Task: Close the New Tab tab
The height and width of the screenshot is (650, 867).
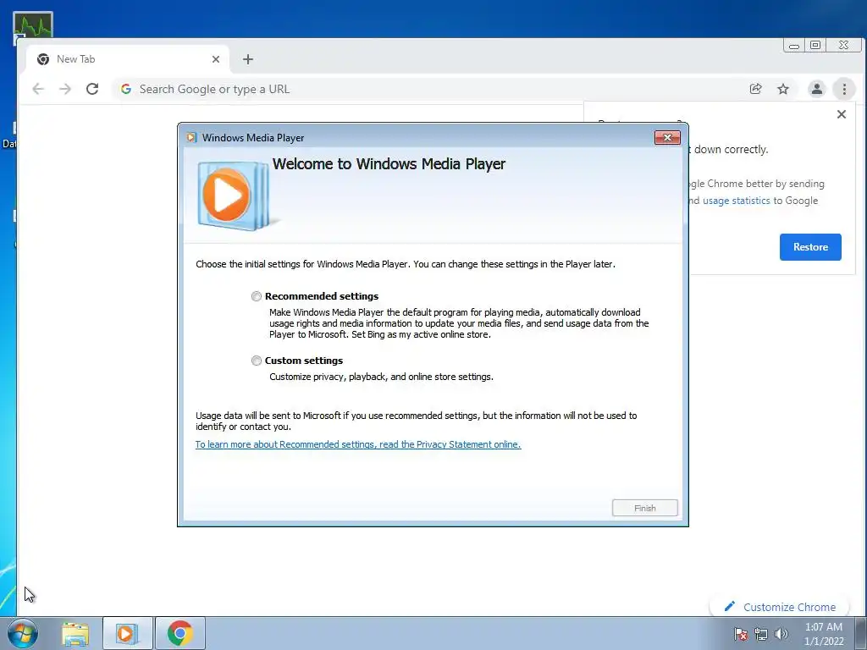Action: [216, 59]
